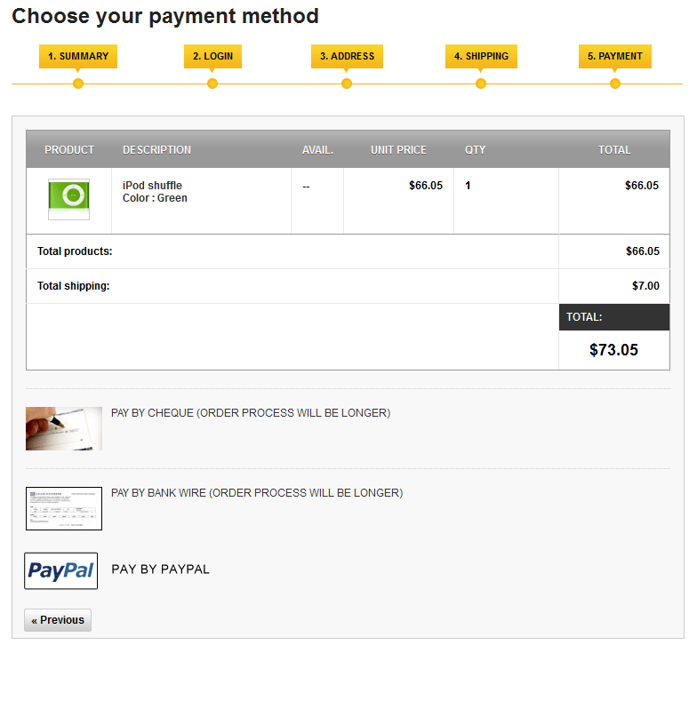
Task: Select Pay by PayPal text link
Action: point(160,570)
